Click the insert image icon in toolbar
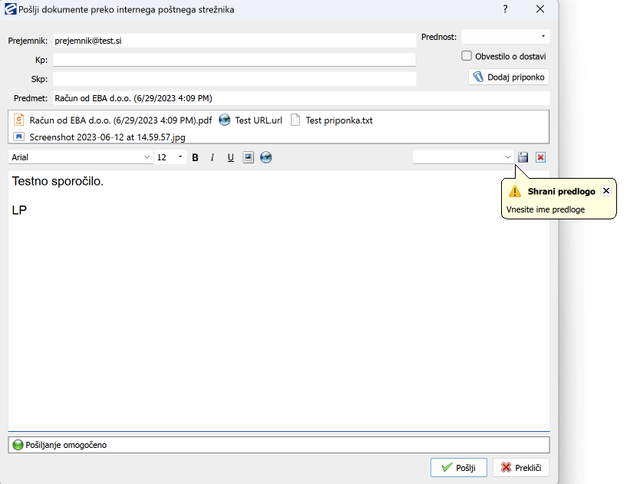Screen dimensions: 627x484 (x=248, y=157)
